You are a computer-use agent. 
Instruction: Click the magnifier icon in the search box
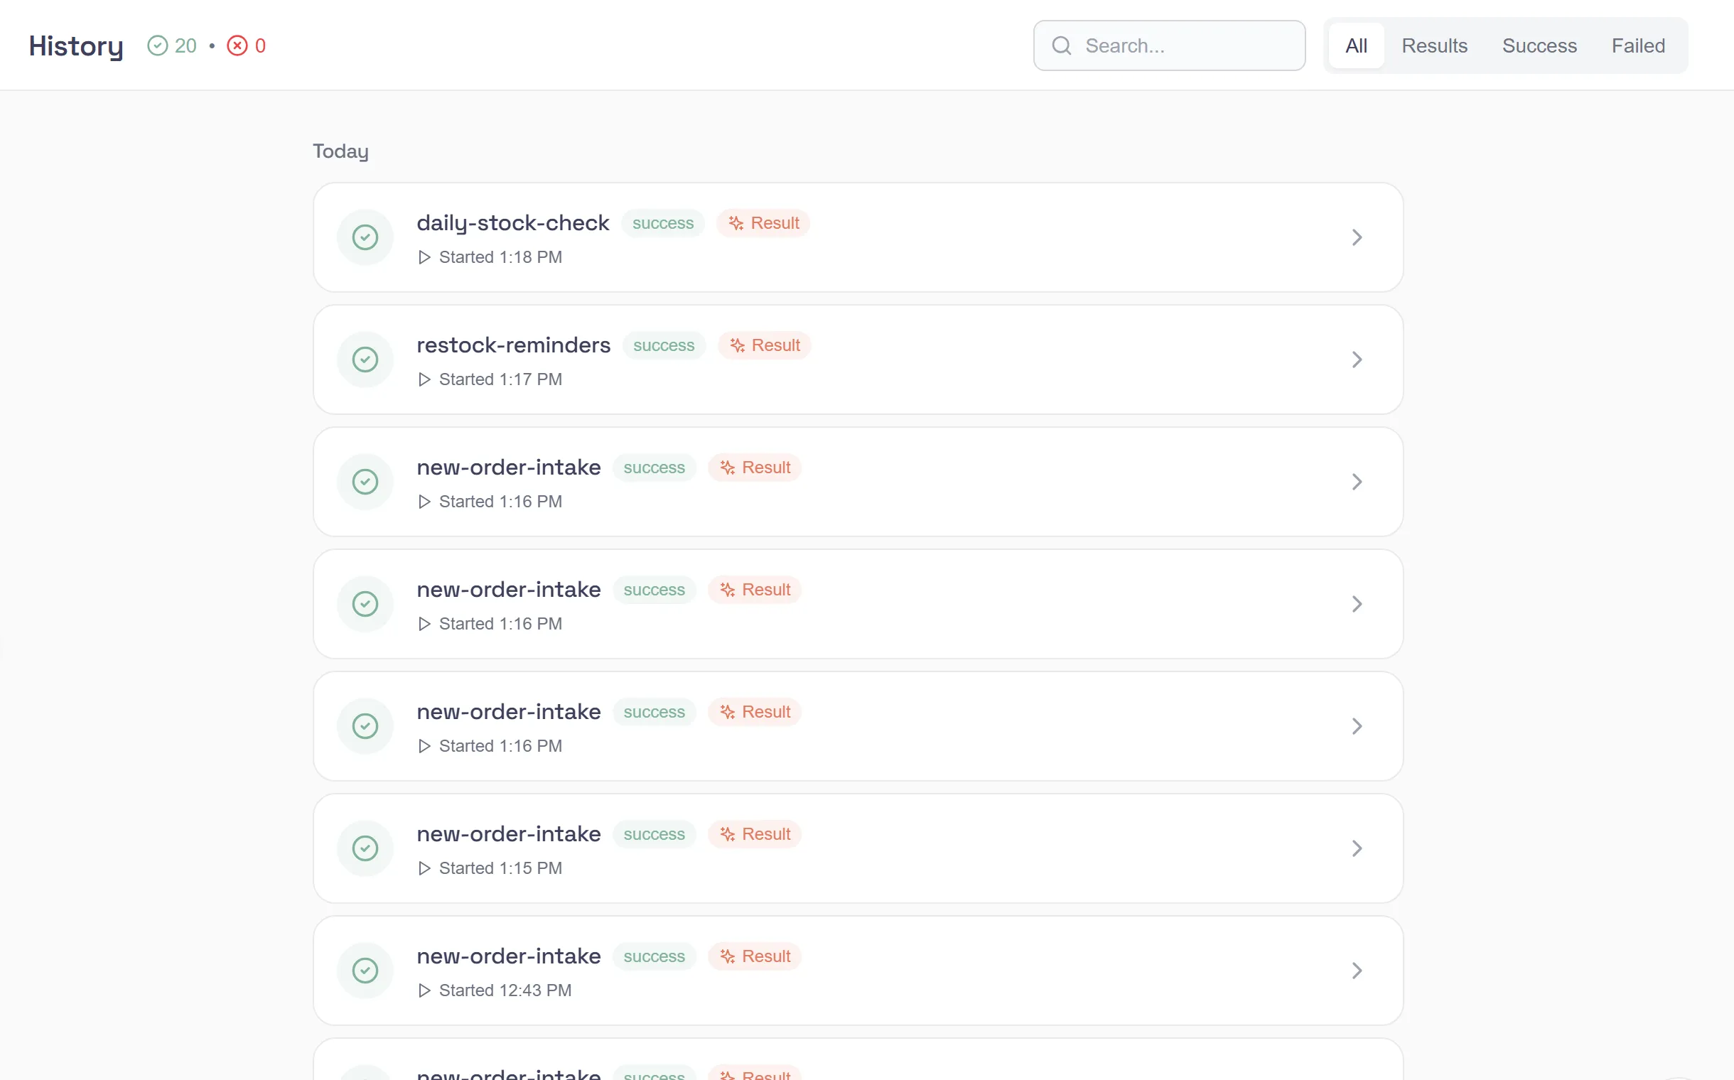(x=1062, y=45)
